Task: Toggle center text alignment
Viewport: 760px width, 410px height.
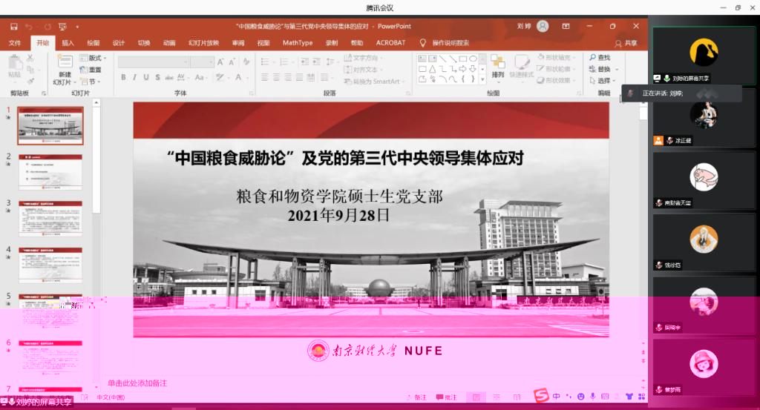Action: (277, 77)
